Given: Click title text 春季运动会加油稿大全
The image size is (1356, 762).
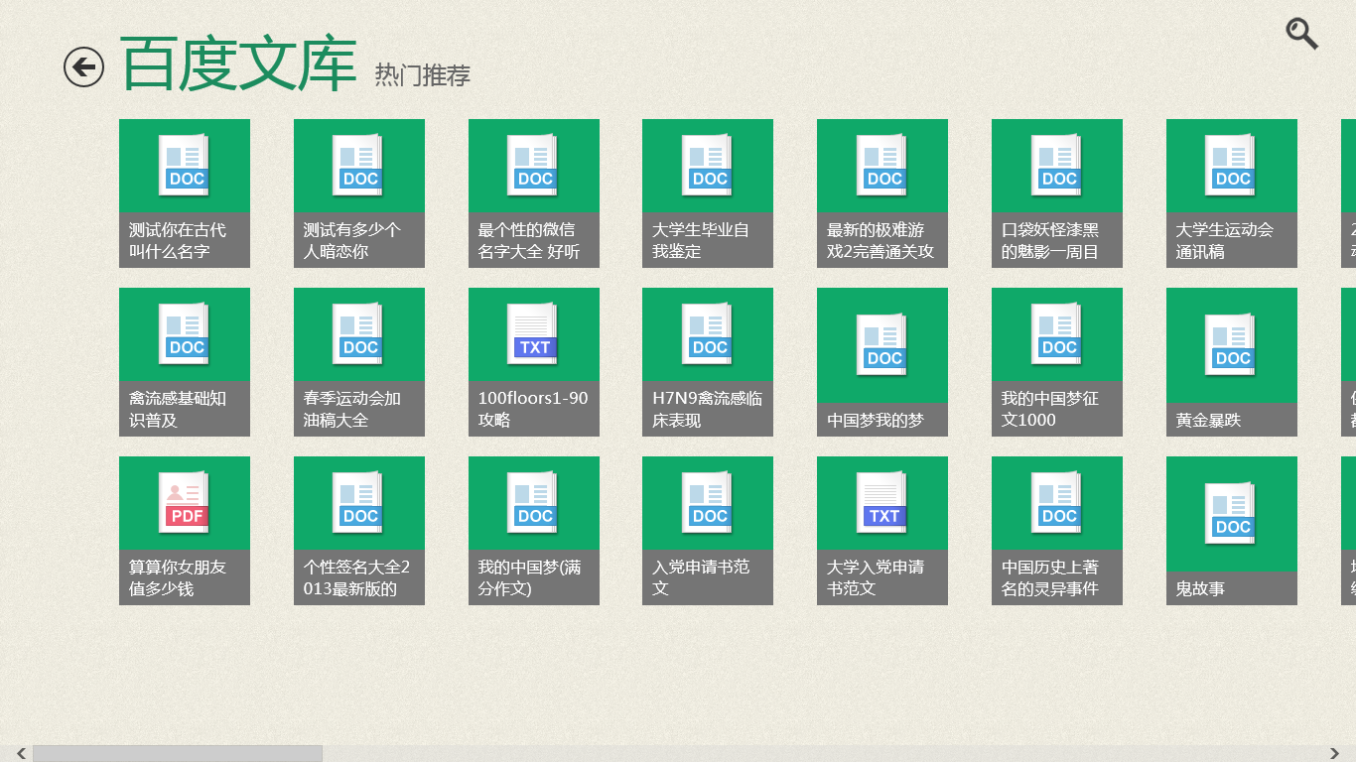Looking at the screenshot, I should [352, 410].
